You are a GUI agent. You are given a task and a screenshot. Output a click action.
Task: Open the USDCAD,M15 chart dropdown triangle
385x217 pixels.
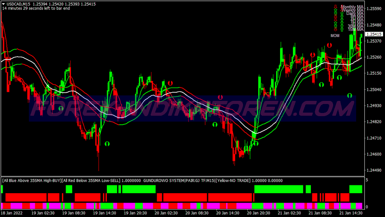coord(4,4)
